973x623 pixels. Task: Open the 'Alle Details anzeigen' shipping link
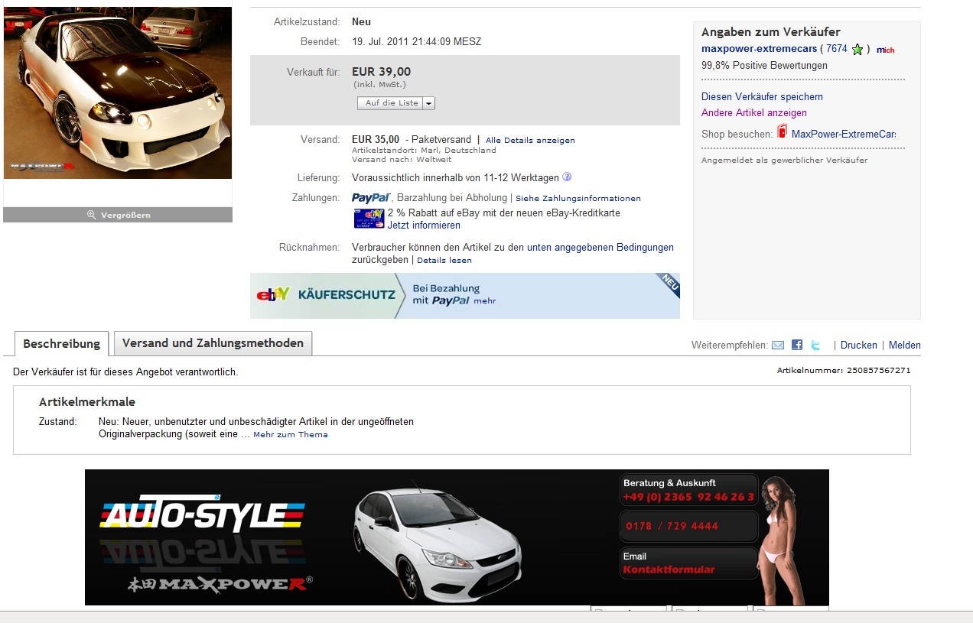[x=530, y=141]
